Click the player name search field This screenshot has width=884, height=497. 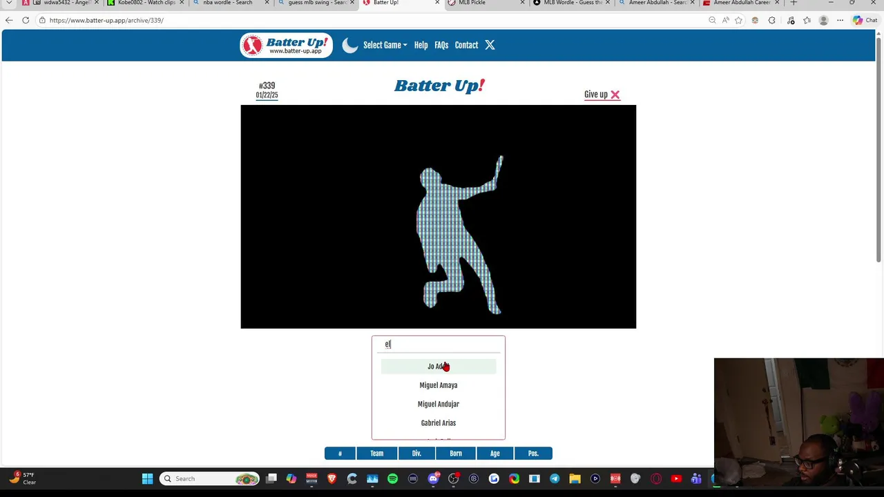point(439,344)
